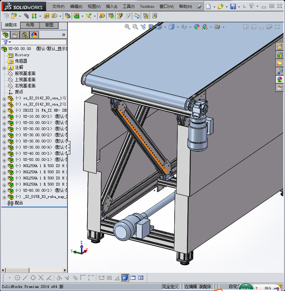This screenshot has height=291, width=285.
Task: Click the Show Hidden Components icon
Action: pos(67,16)
